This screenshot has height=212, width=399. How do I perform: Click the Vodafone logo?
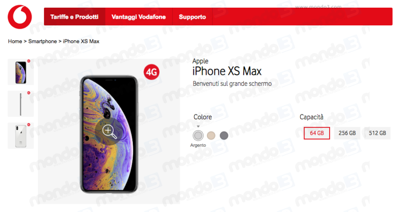click(x=19, y=17)
